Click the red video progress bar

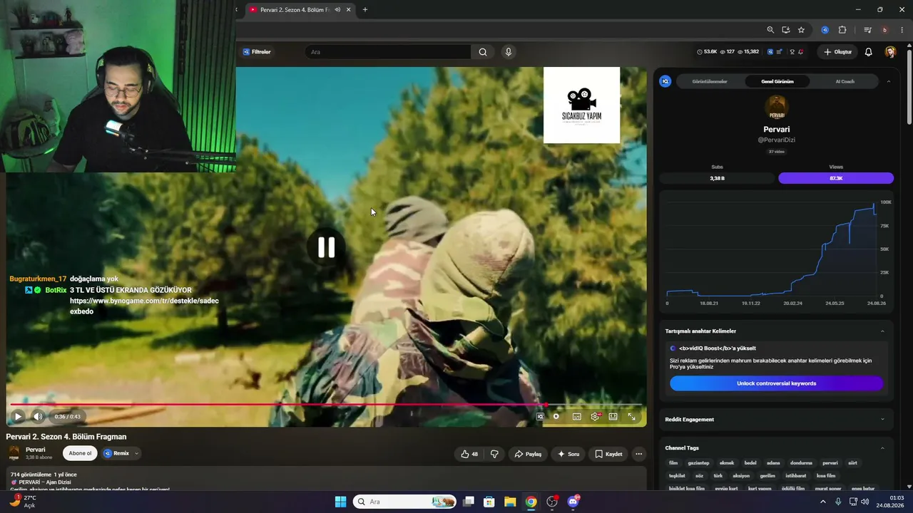[326, 405]
